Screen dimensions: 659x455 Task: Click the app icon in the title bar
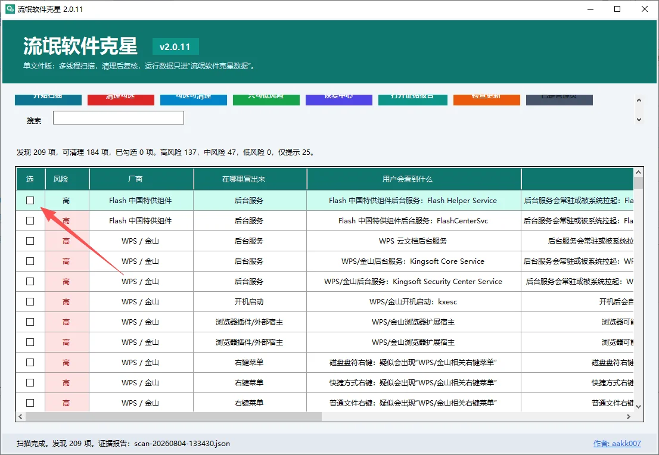coord(10,9)
